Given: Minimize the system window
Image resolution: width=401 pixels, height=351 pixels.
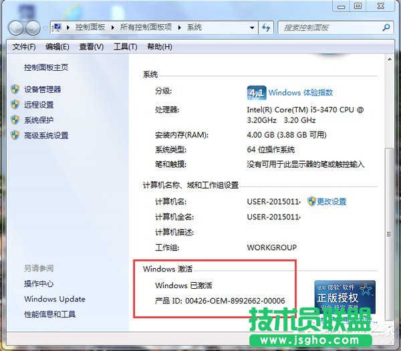Looking at the screenshot, I should click(x=341, y=7).
